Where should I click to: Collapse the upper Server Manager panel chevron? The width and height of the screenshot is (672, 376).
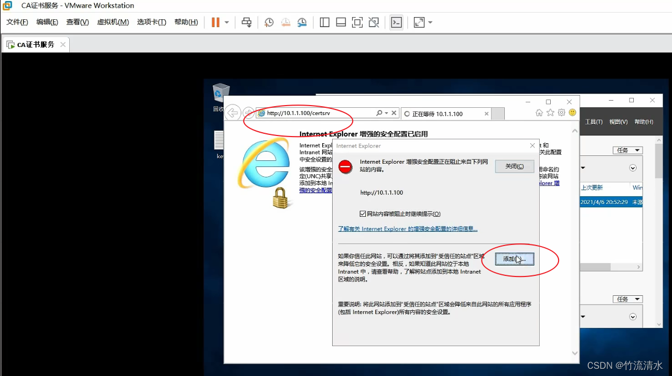[x=633, y=168]
